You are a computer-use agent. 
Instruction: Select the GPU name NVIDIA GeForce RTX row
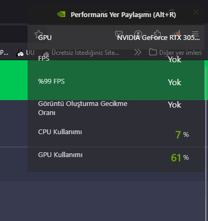coord(116,37)
